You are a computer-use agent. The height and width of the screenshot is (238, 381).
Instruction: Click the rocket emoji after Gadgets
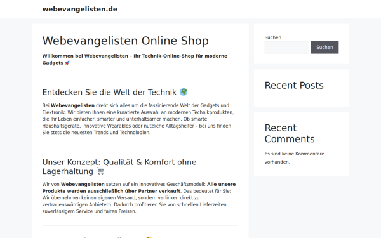point(67,63)
